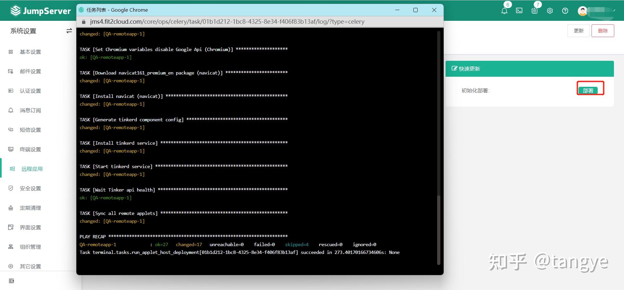The image size is (624, 290).
Task: Click the JumpServer logo
Action: point(41,11)
